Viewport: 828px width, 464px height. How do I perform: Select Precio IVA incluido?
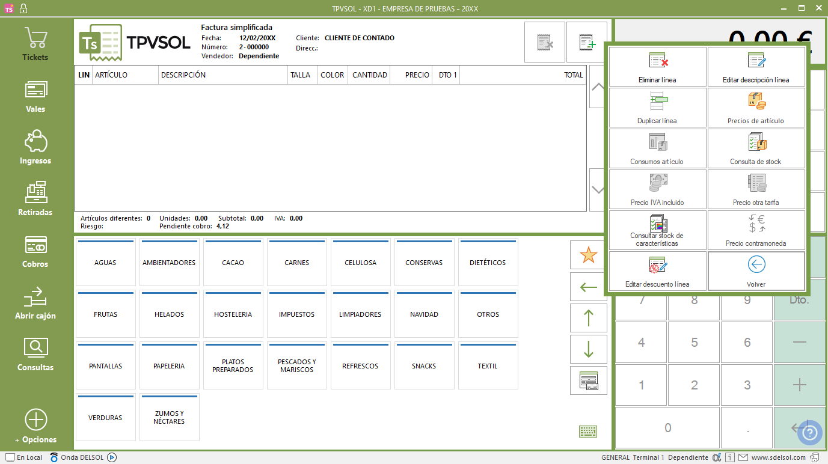pyautogui.click(x=658, y=189)
